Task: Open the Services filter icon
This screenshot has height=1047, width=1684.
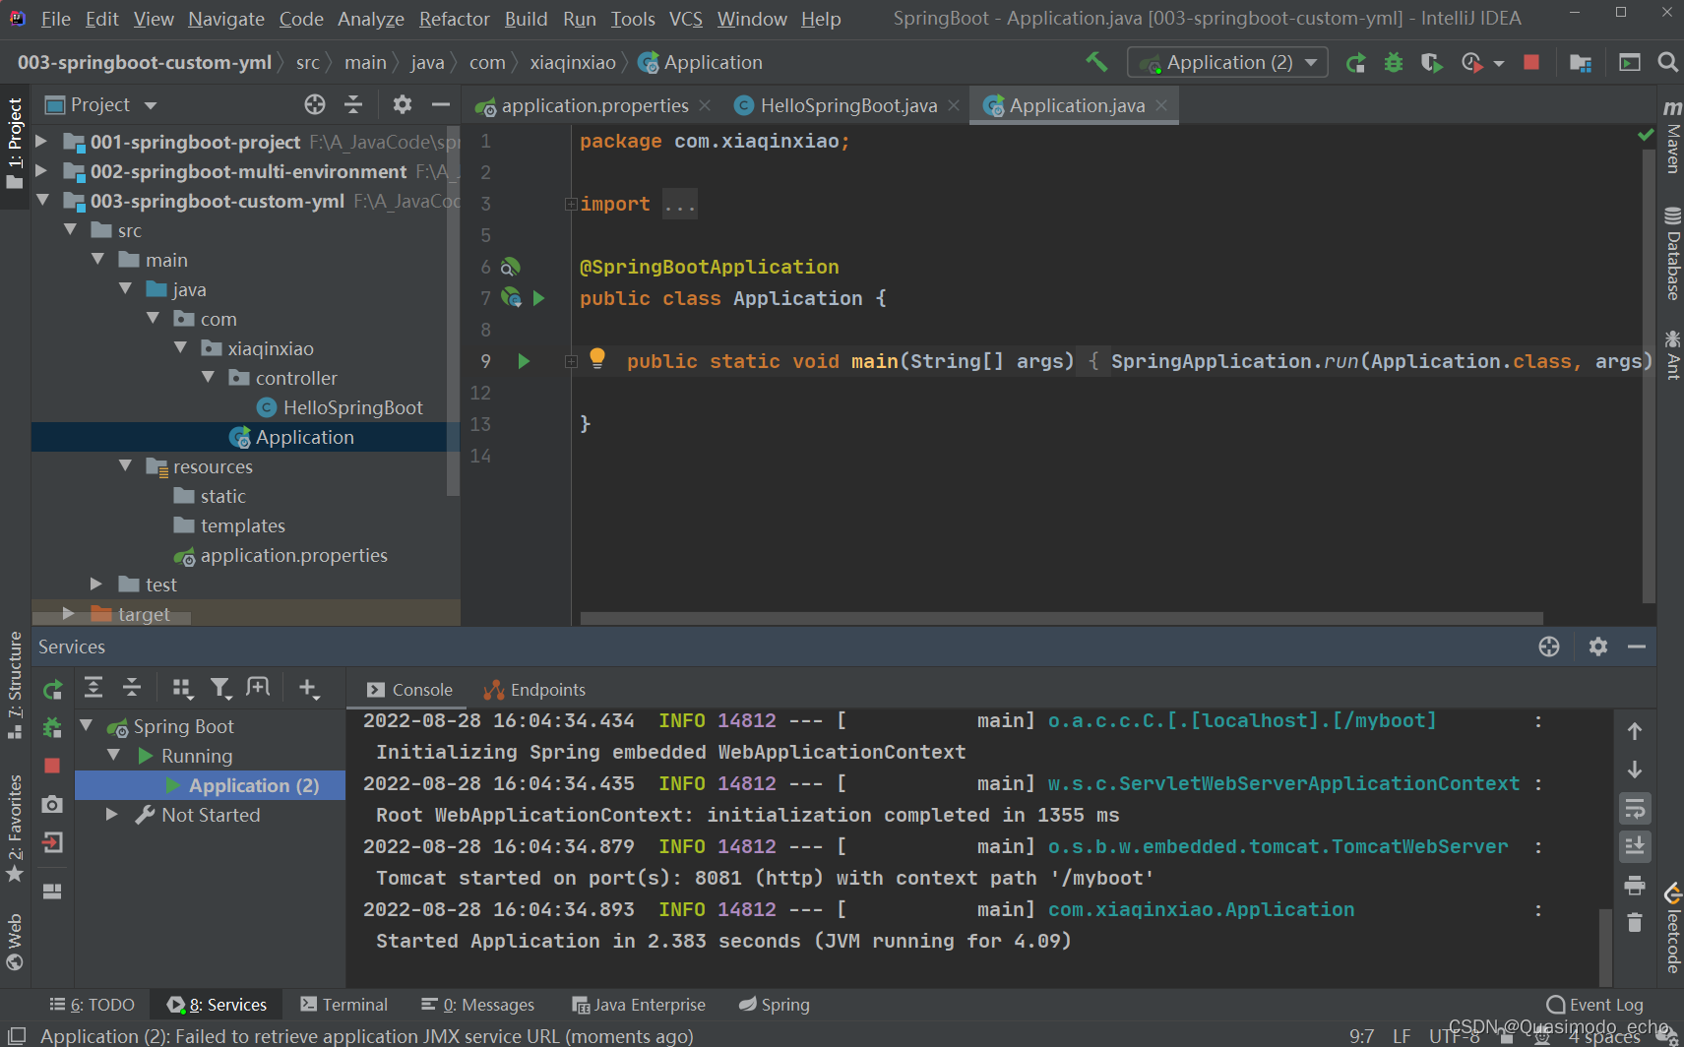Action: coord(220,688)
